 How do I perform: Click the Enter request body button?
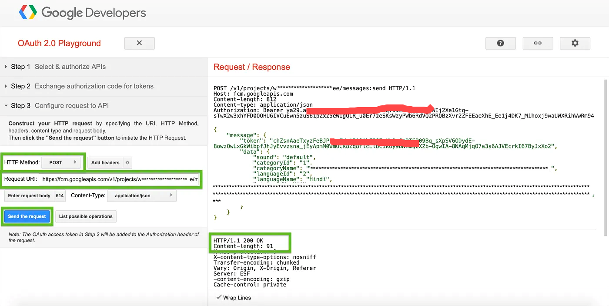29,196
